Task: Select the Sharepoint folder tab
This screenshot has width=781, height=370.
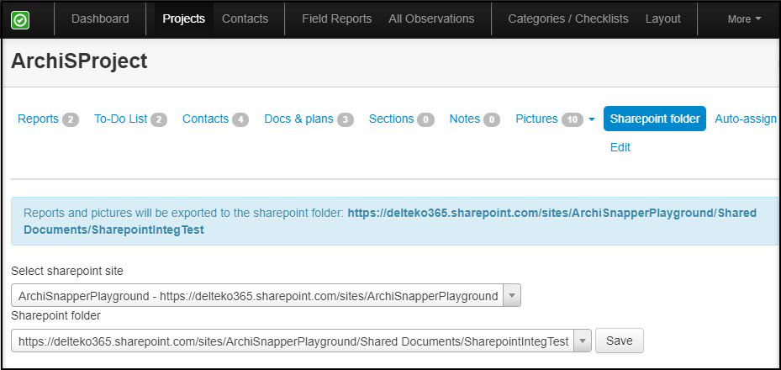Action: pos(655,119)
